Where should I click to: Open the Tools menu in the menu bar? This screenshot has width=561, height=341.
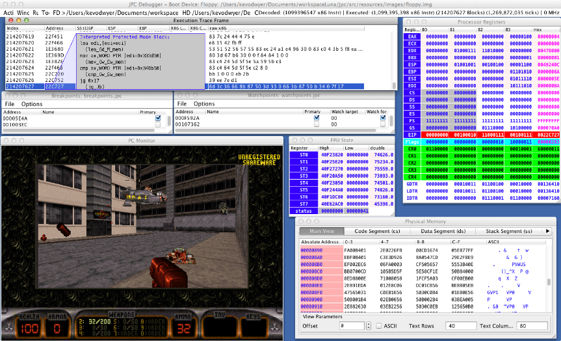pos(46,12)
